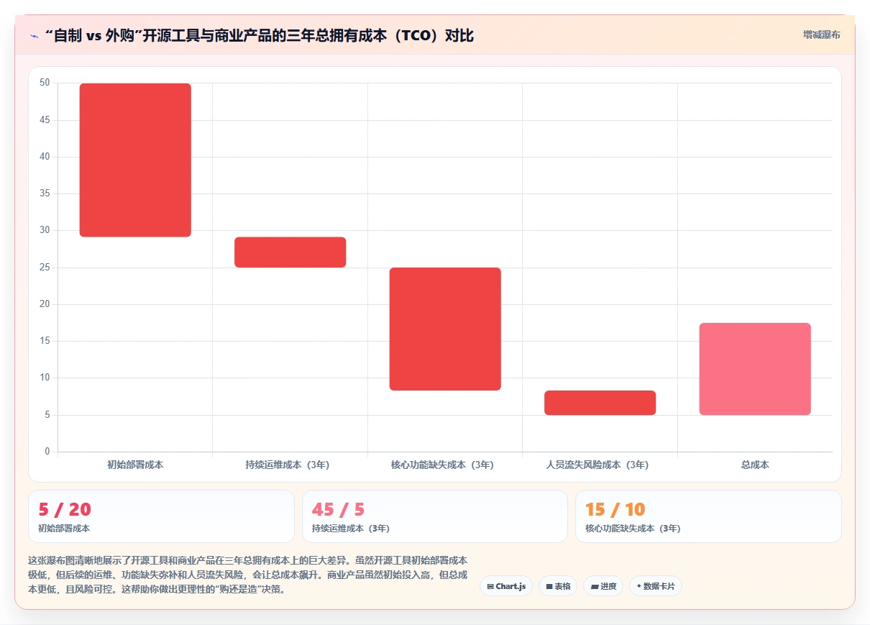This screenshot has width=870, height=625.
Task: Click the 5 / 20 data card
Action: coord(161,516)
